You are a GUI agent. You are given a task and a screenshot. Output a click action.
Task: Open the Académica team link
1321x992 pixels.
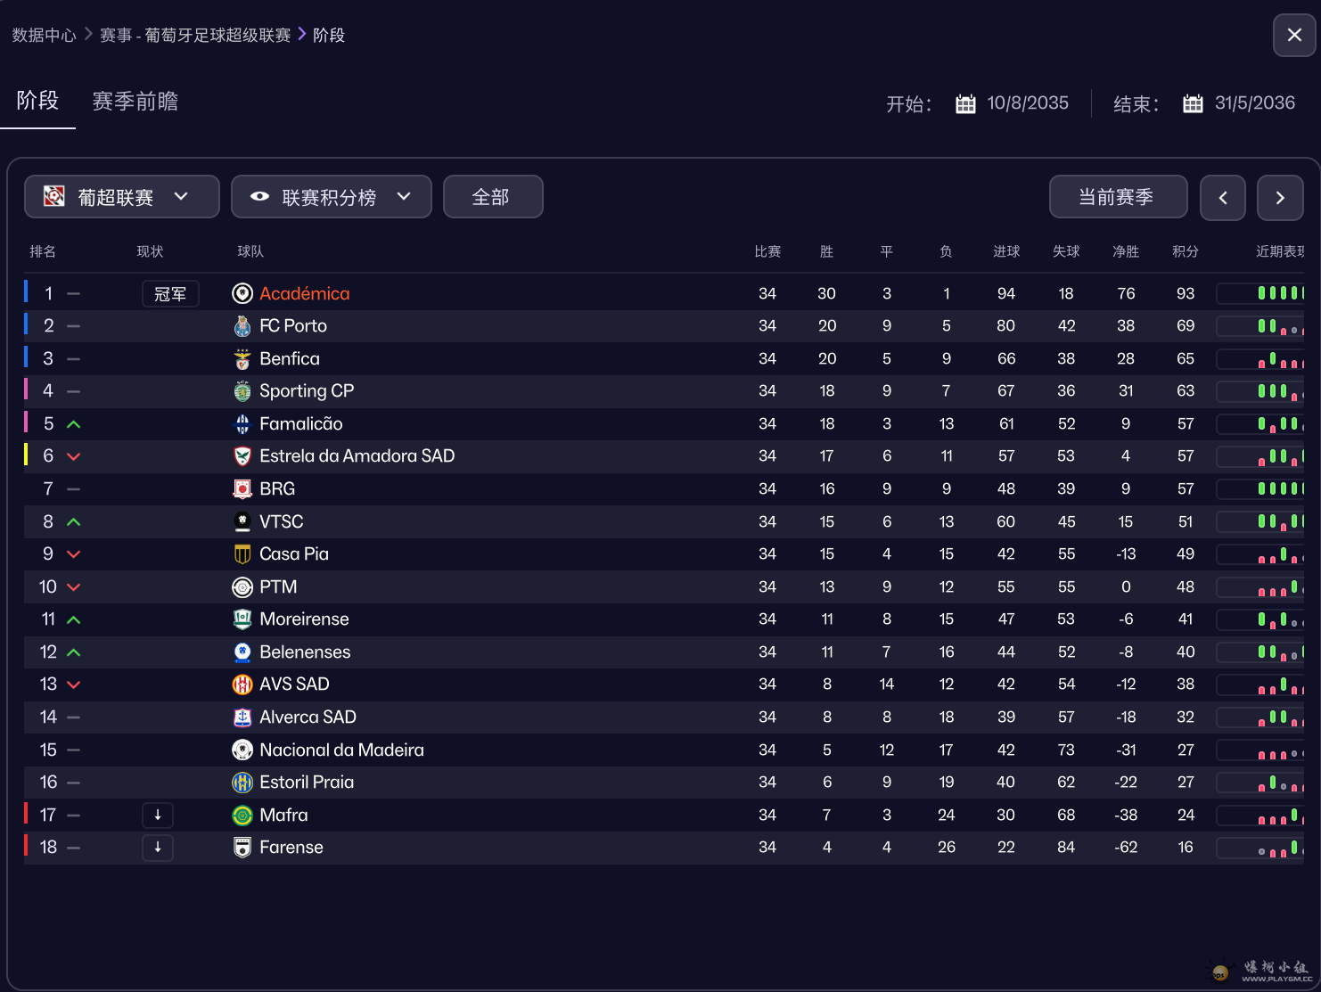[304, 293]
